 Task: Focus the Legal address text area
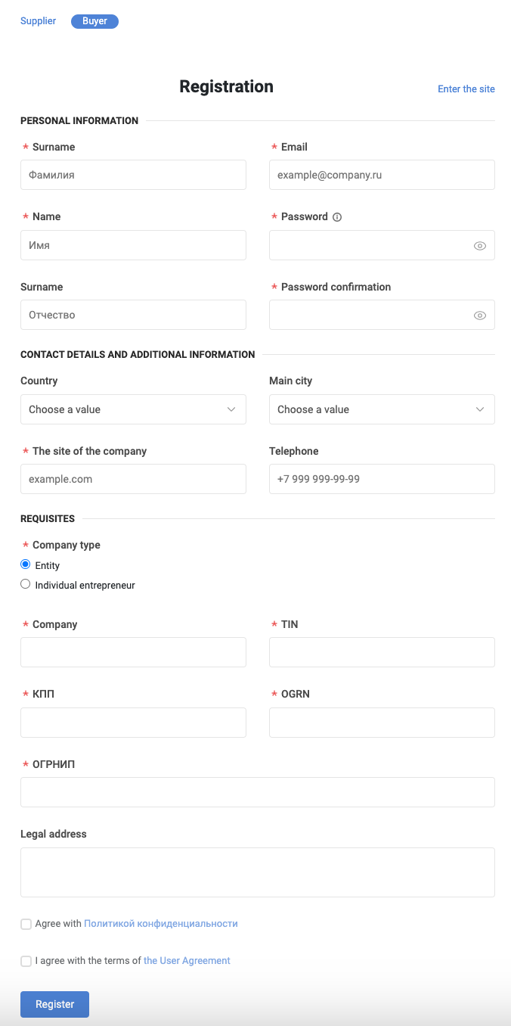tap(257, 872)
